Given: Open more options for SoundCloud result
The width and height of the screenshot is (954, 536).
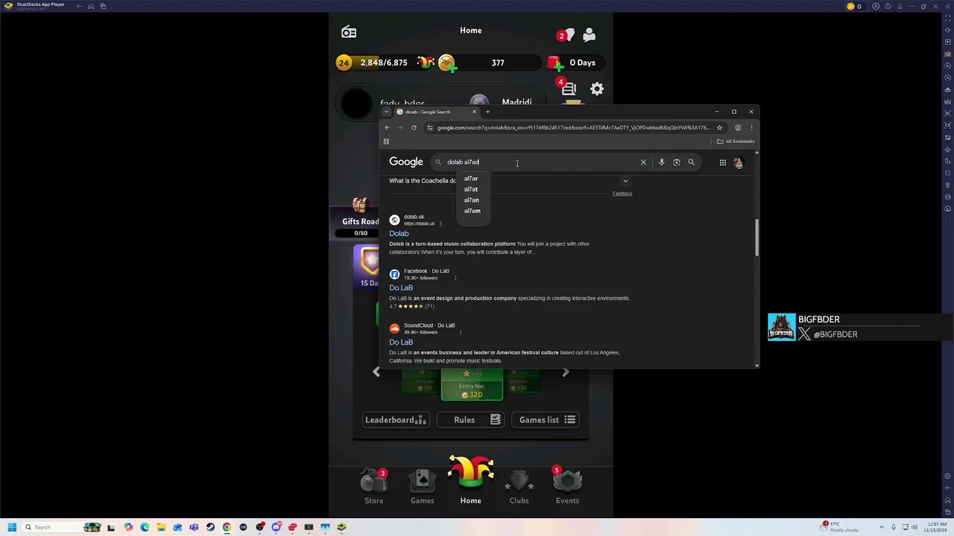Looking at the screenshot, I should pos(461,332).
